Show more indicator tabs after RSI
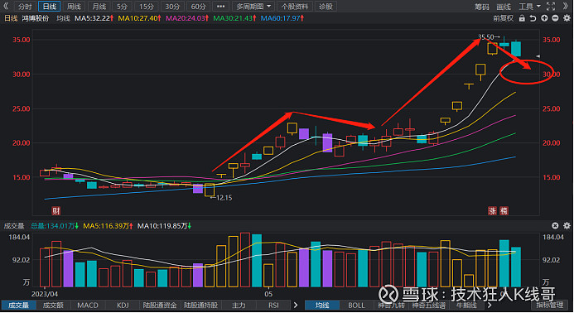This screenshot has height=313, width=574. point(296,305)
